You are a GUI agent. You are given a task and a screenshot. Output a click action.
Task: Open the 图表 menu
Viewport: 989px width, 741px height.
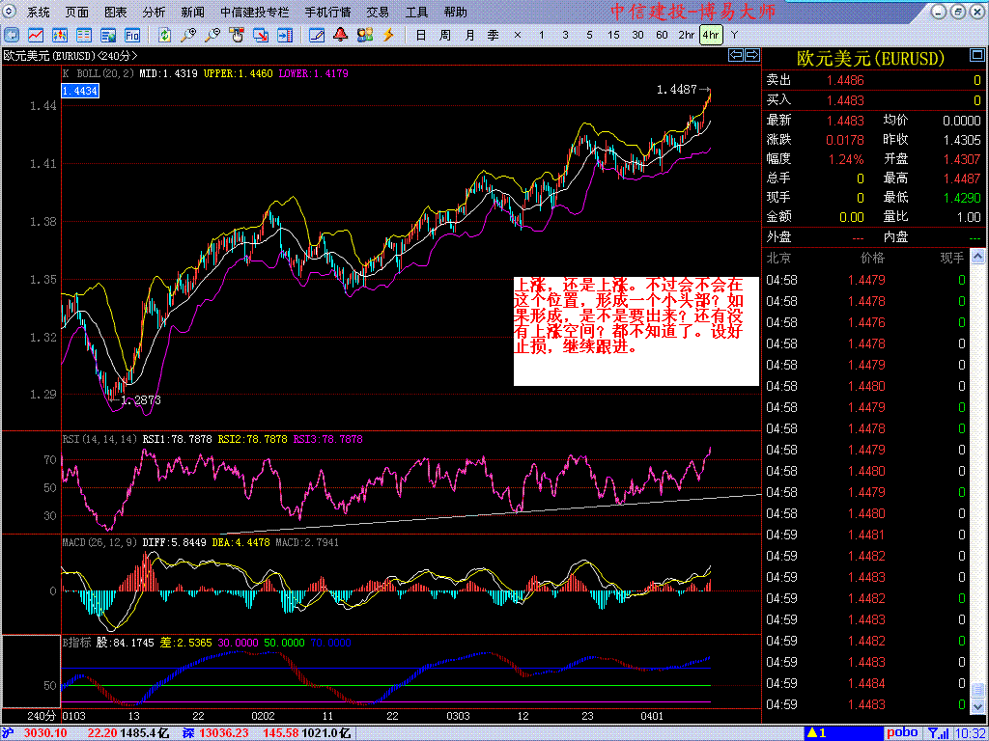(x=116, y=13)
